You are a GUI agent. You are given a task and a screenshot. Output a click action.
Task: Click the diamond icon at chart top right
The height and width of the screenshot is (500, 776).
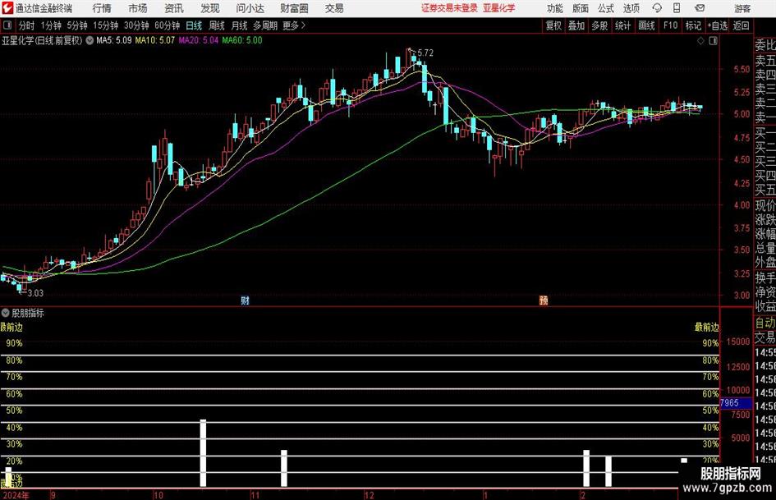point(700,41)
